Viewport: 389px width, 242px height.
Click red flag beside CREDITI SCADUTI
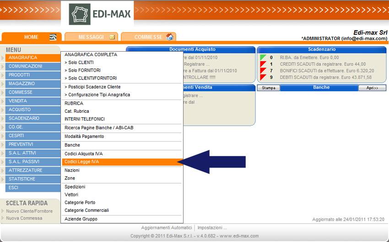[x=263, y=64]
